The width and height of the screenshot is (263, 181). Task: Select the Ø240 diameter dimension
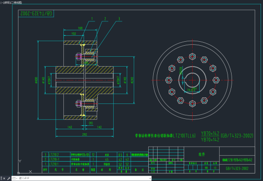[x=132, y=80]
